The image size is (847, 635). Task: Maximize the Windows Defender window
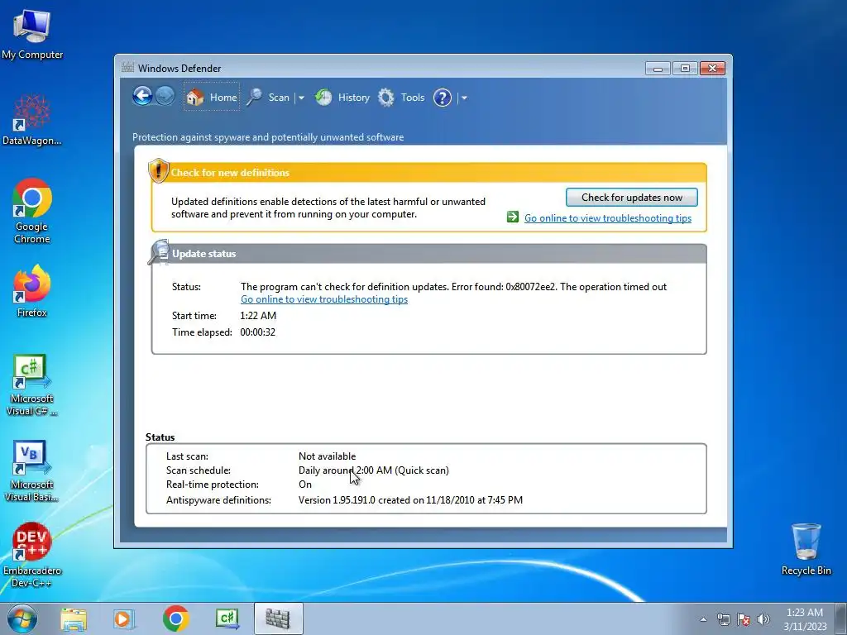pos(685,69)
